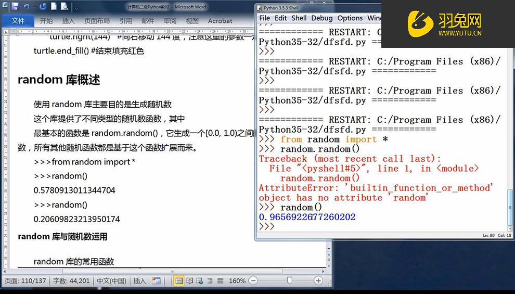This screenshot has width=515, height=294.
Task: Switch to the 视图 ribbon tab
Action: 192,21
